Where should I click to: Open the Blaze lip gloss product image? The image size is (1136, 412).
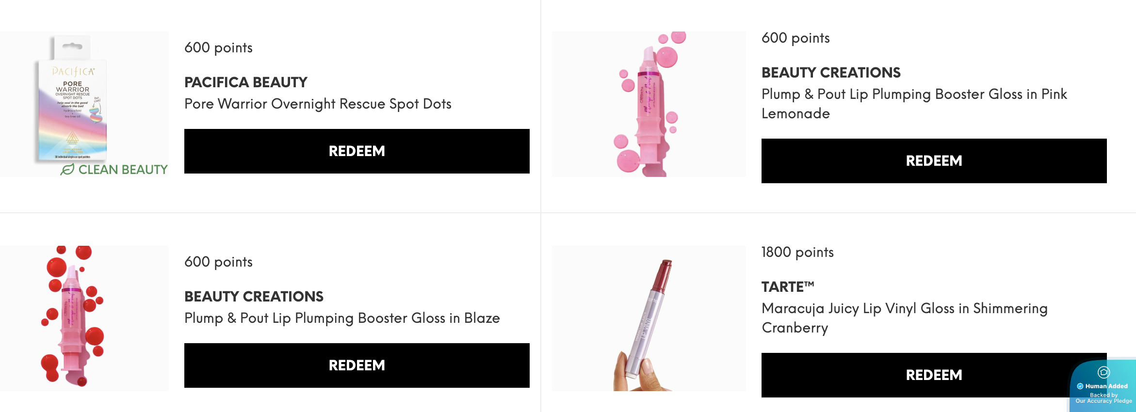tap(84, 318)
